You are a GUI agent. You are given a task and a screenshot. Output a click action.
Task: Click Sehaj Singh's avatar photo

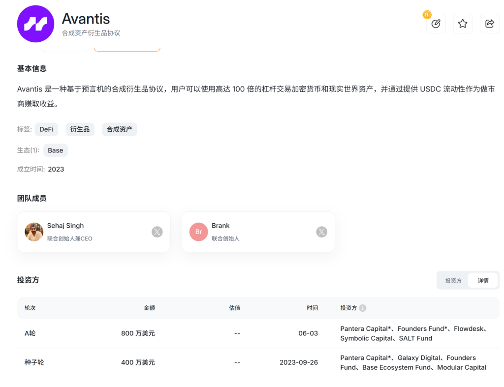[34, 232]
